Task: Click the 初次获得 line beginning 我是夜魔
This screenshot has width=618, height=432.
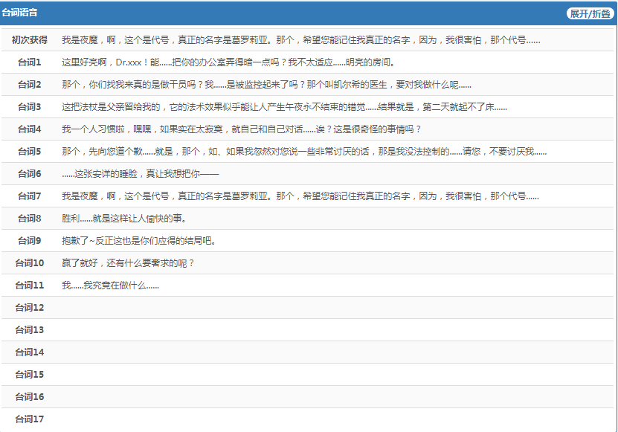Action: point(300,40)
